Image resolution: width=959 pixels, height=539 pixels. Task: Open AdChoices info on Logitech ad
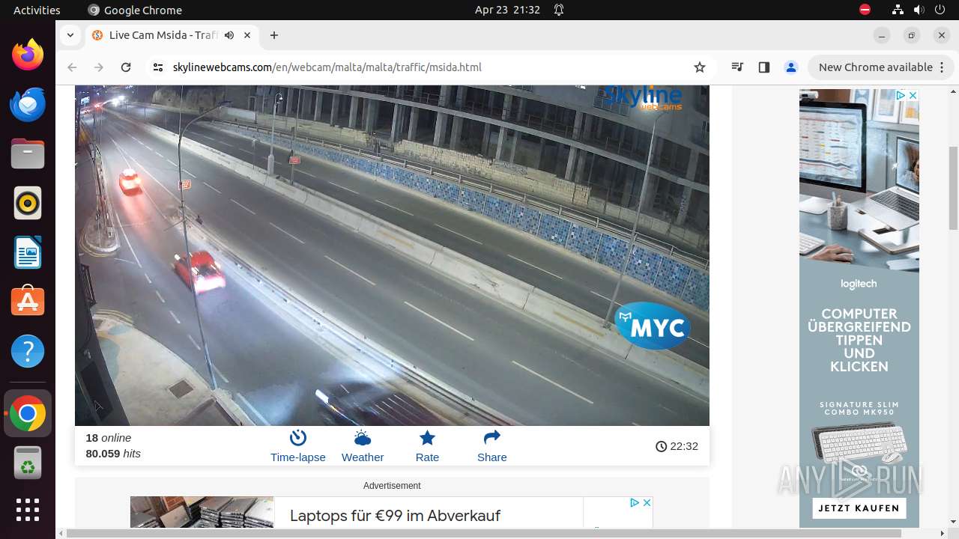(901, 96)
